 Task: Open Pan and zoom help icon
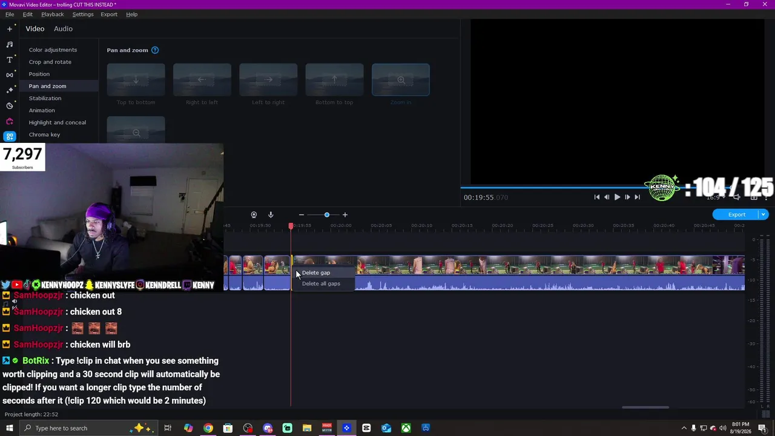pyautogui.click(x=155, y=50)
